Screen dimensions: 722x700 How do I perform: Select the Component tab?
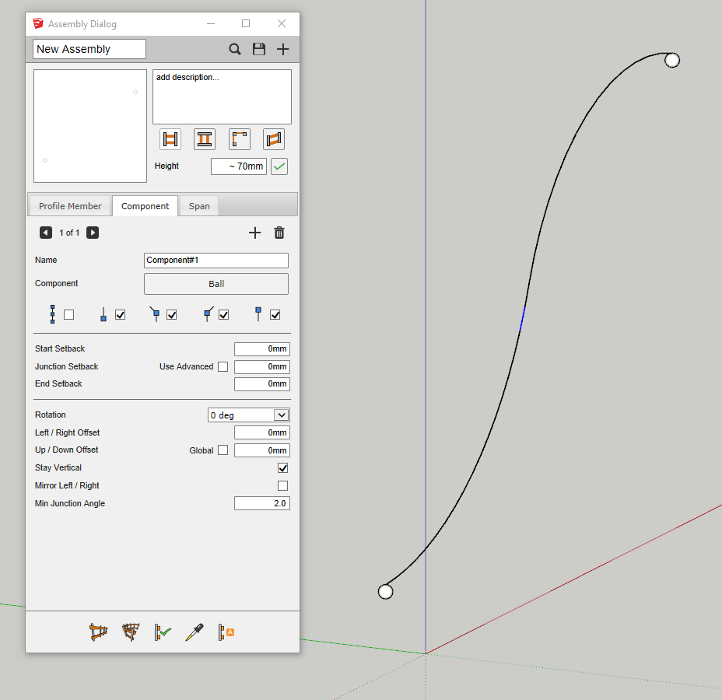145,206
